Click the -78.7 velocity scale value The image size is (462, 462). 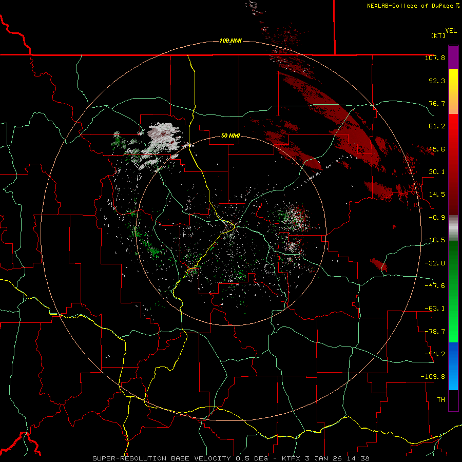pyautogui.click(x=435, y=332)
